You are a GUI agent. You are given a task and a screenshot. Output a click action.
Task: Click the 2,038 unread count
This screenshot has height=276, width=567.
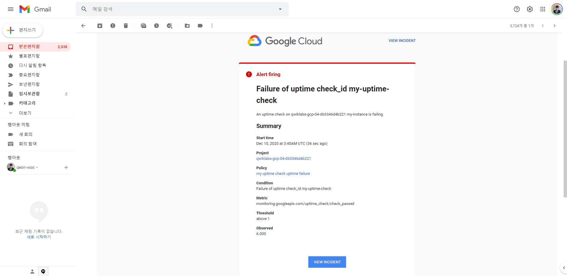(x=62, y=47)
